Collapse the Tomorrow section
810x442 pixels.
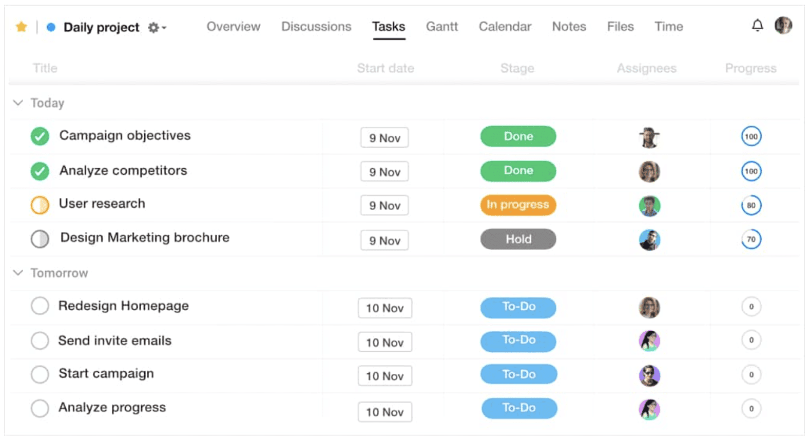tap(18, 273)
